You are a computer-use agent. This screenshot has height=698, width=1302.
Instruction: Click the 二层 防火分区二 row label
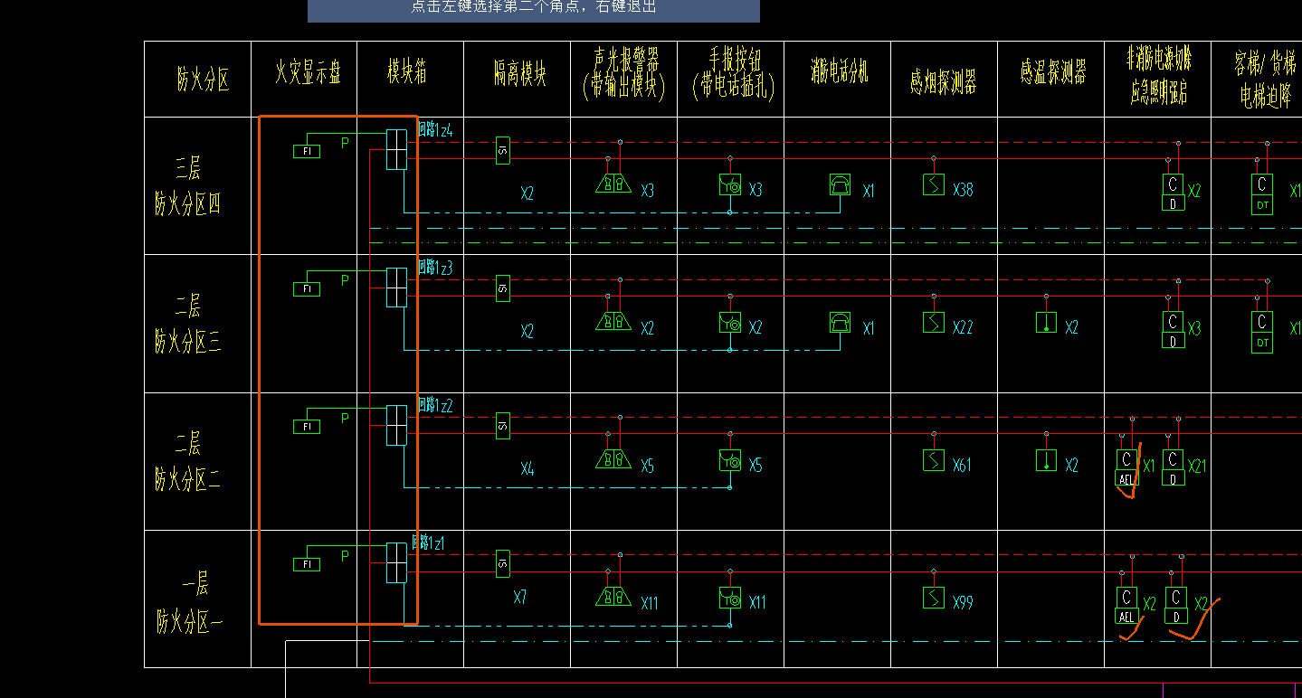tap(187, 462)
